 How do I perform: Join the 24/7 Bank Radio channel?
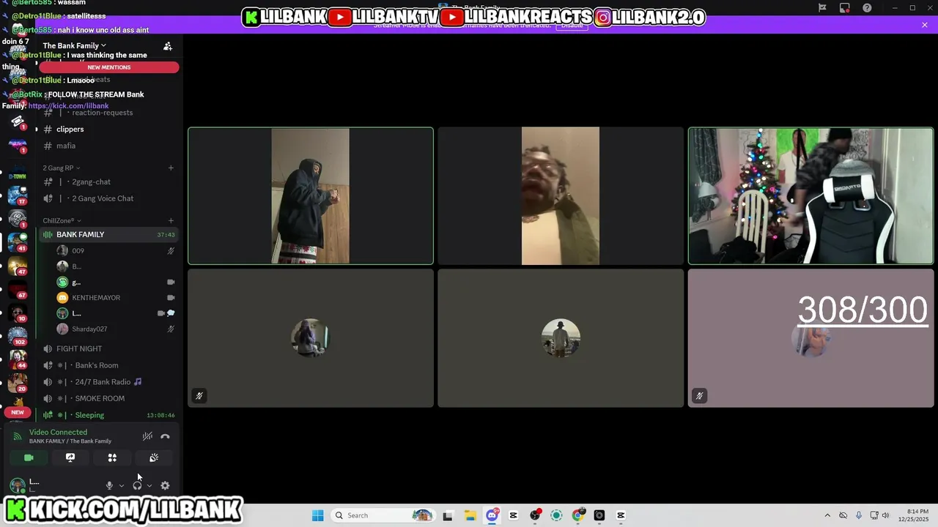108,381
